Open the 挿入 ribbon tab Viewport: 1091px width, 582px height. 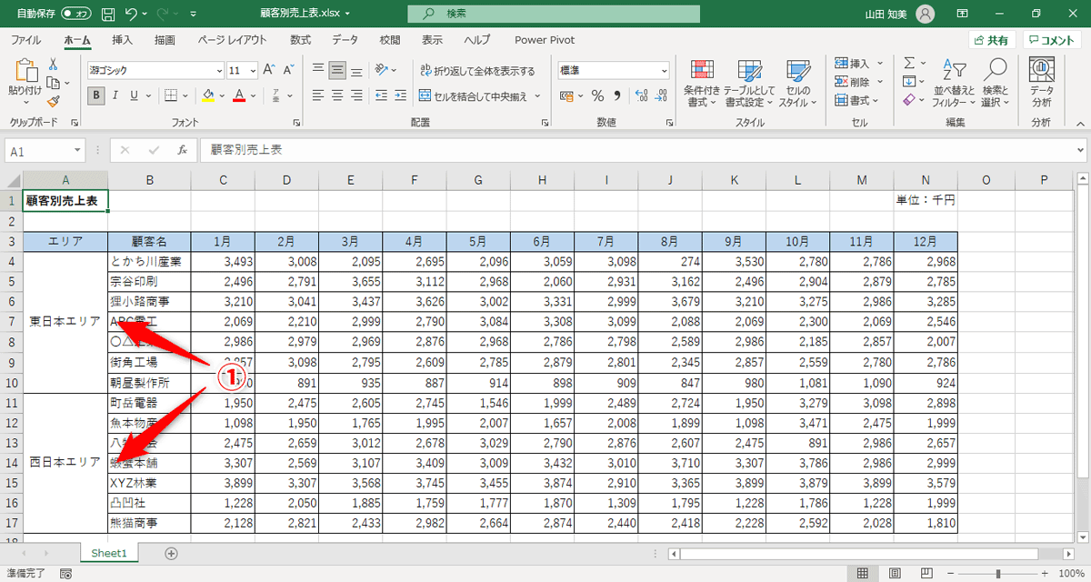(122, 40)
